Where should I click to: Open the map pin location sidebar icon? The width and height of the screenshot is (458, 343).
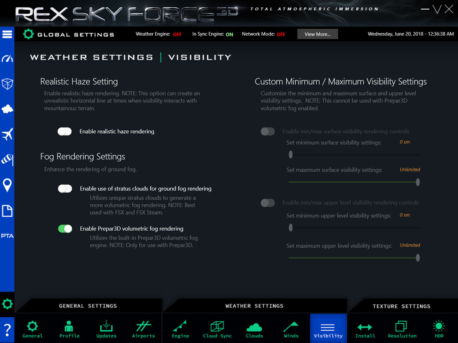[x=7, y=185]
